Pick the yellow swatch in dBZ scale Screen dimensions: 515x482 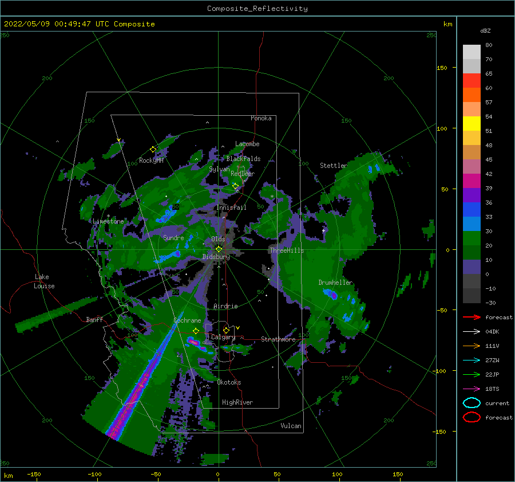(472, 124)
